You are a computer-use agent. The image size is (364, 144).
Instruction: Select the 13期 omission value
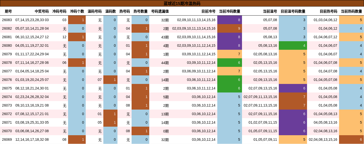point(165,114)
